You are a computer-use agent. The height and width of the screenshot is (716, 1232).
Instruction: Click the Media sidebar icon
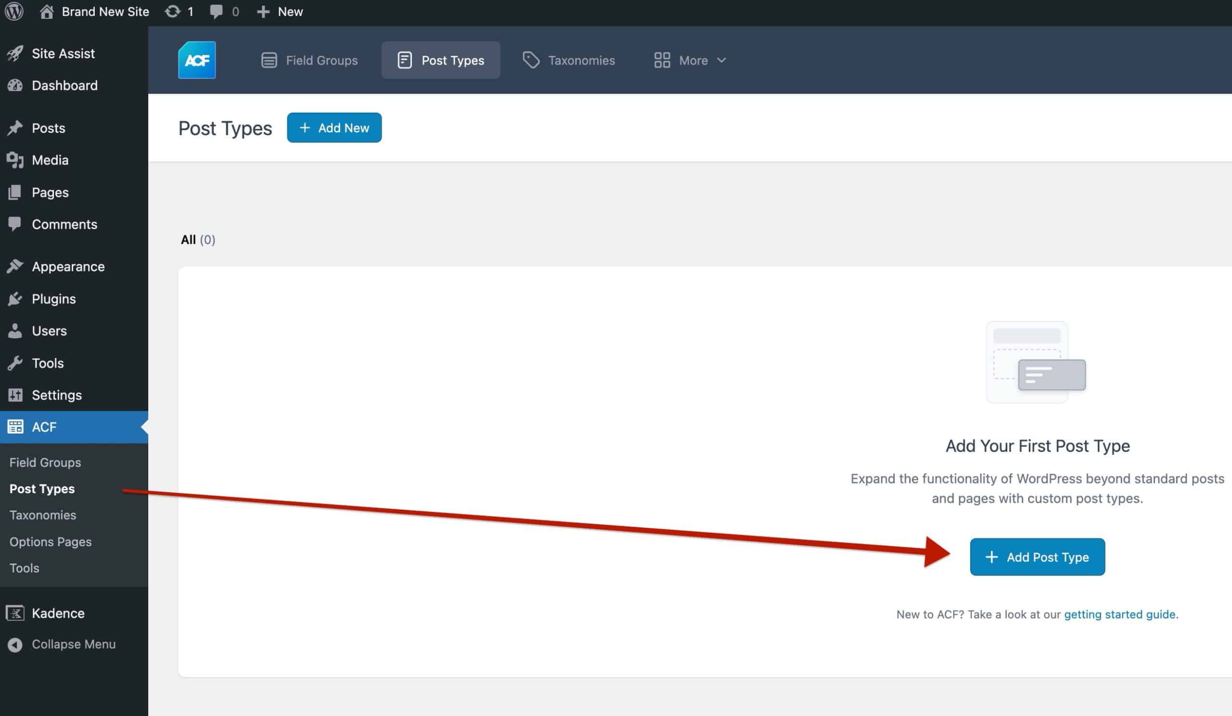15,160
